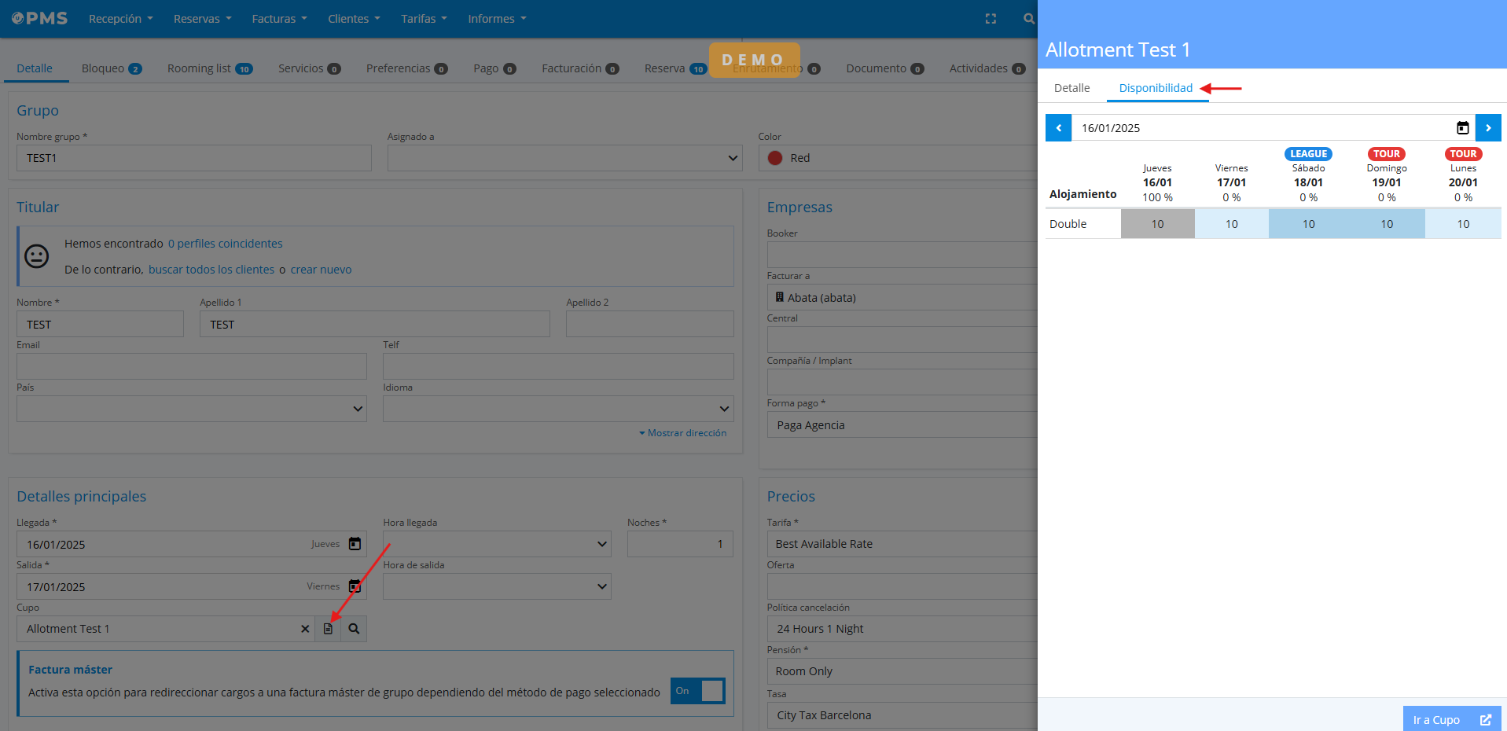This screenshot has width=1507, height=731.
Task: Open the Llegada date calendar picker
Action: coord(355,544)
